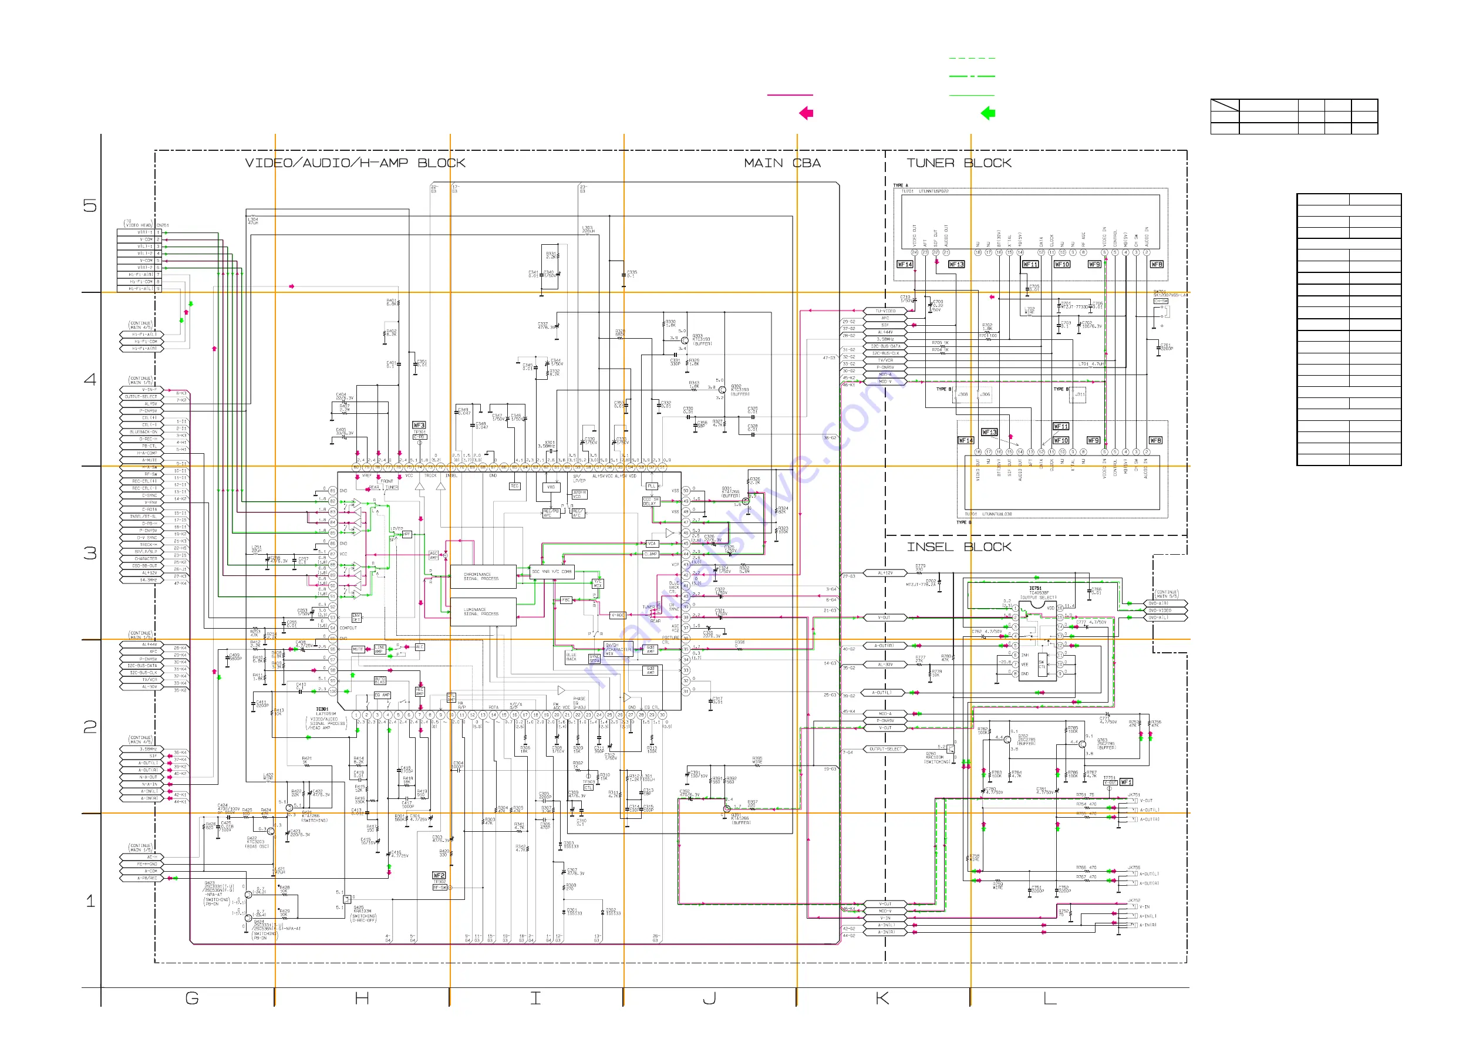1483x1049 pixels.
Task: Click the WF1 marker beside TP751 V-OUT
Action: 1126,781
